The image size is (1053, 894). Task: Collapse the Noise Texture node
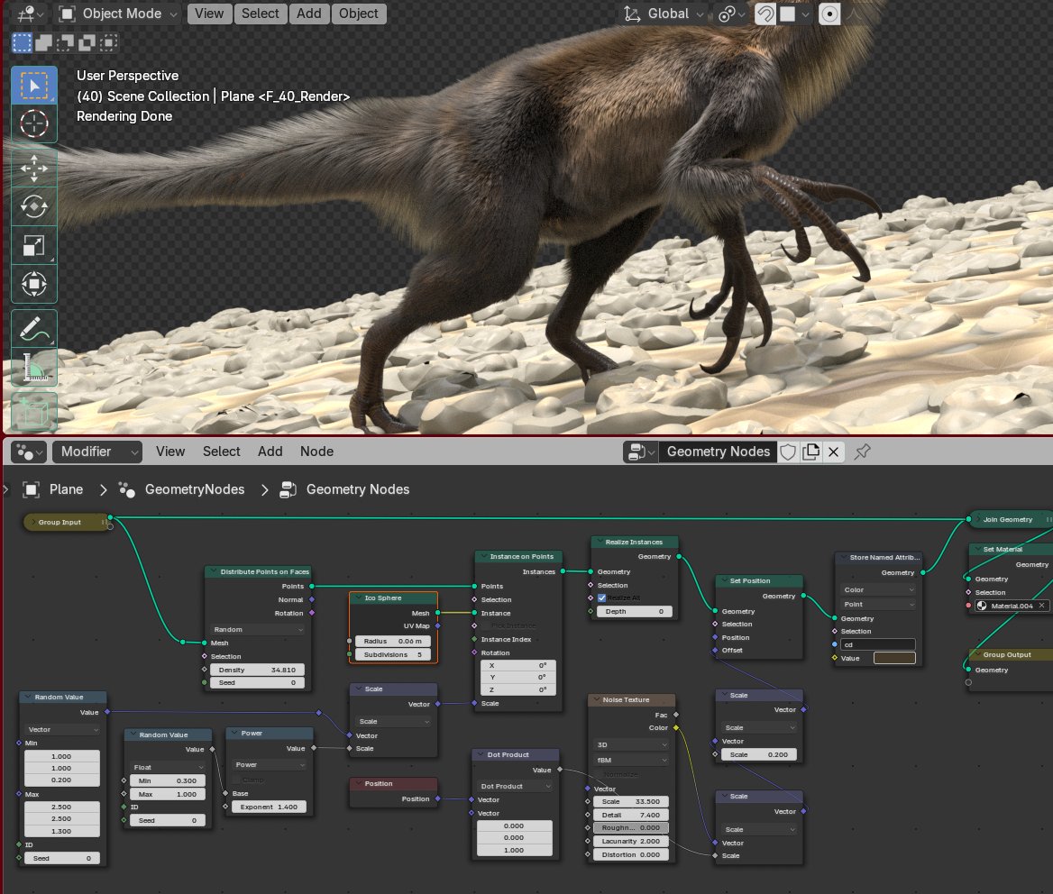(596, 699)
